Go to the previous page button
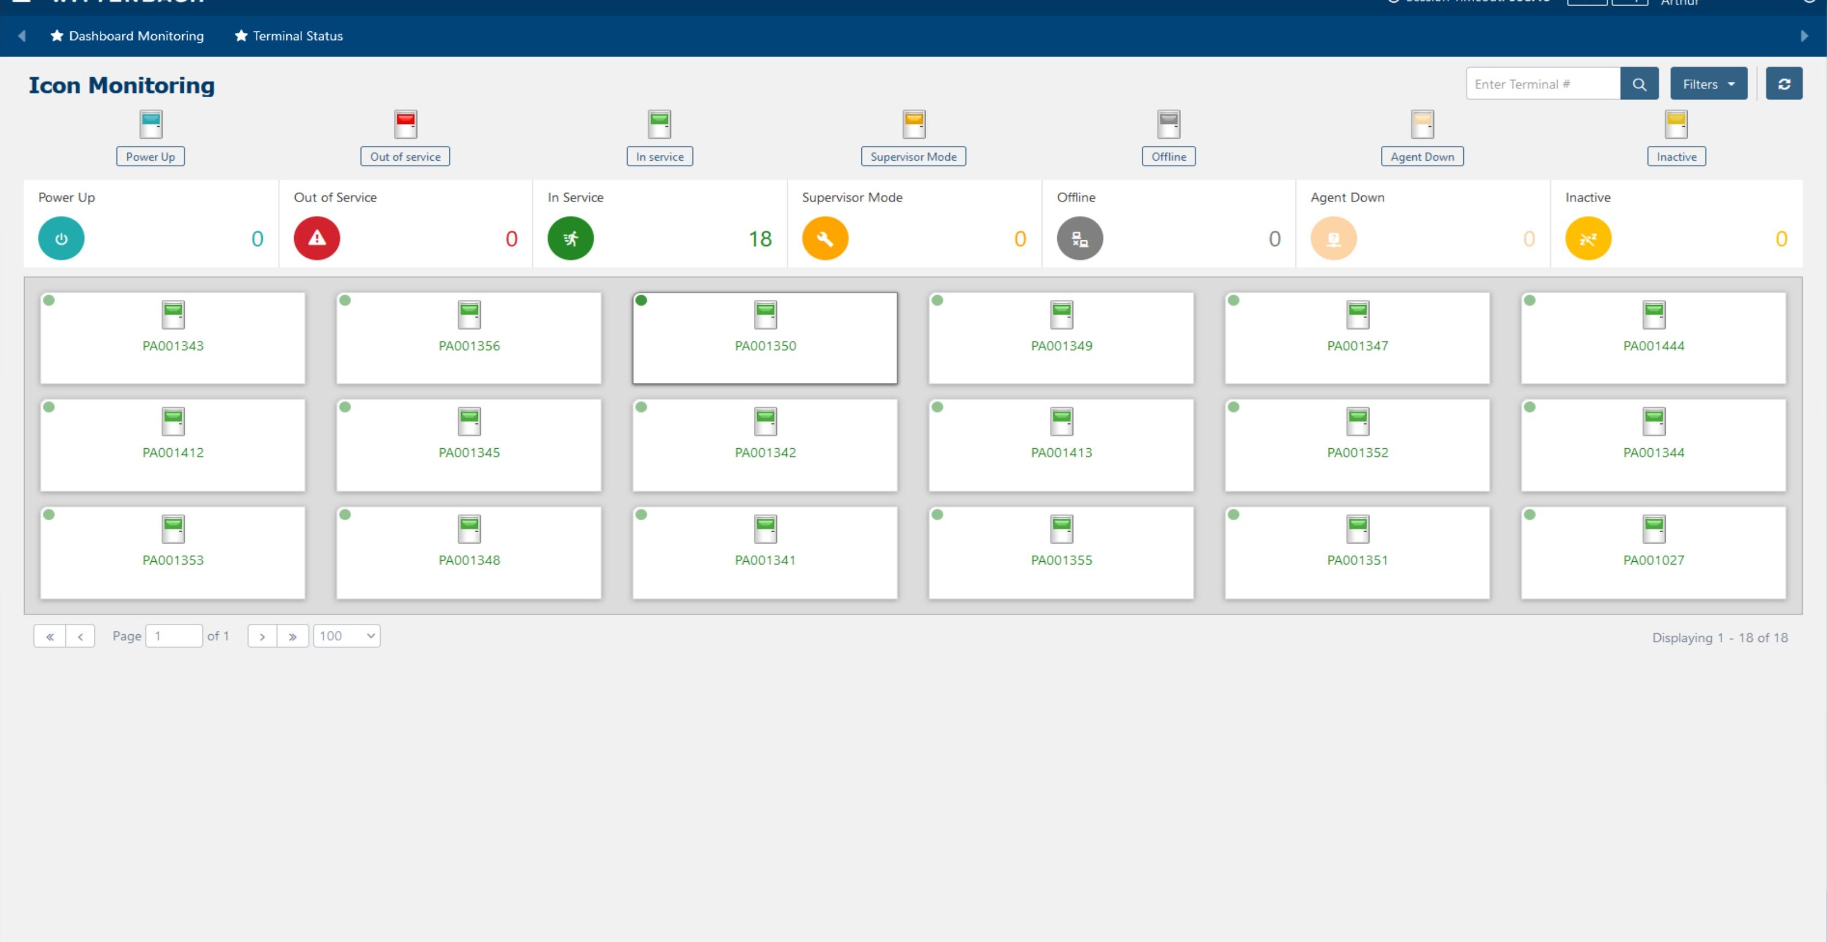Viewport: 1827px width, 942px height. click(x=80, y=636)
